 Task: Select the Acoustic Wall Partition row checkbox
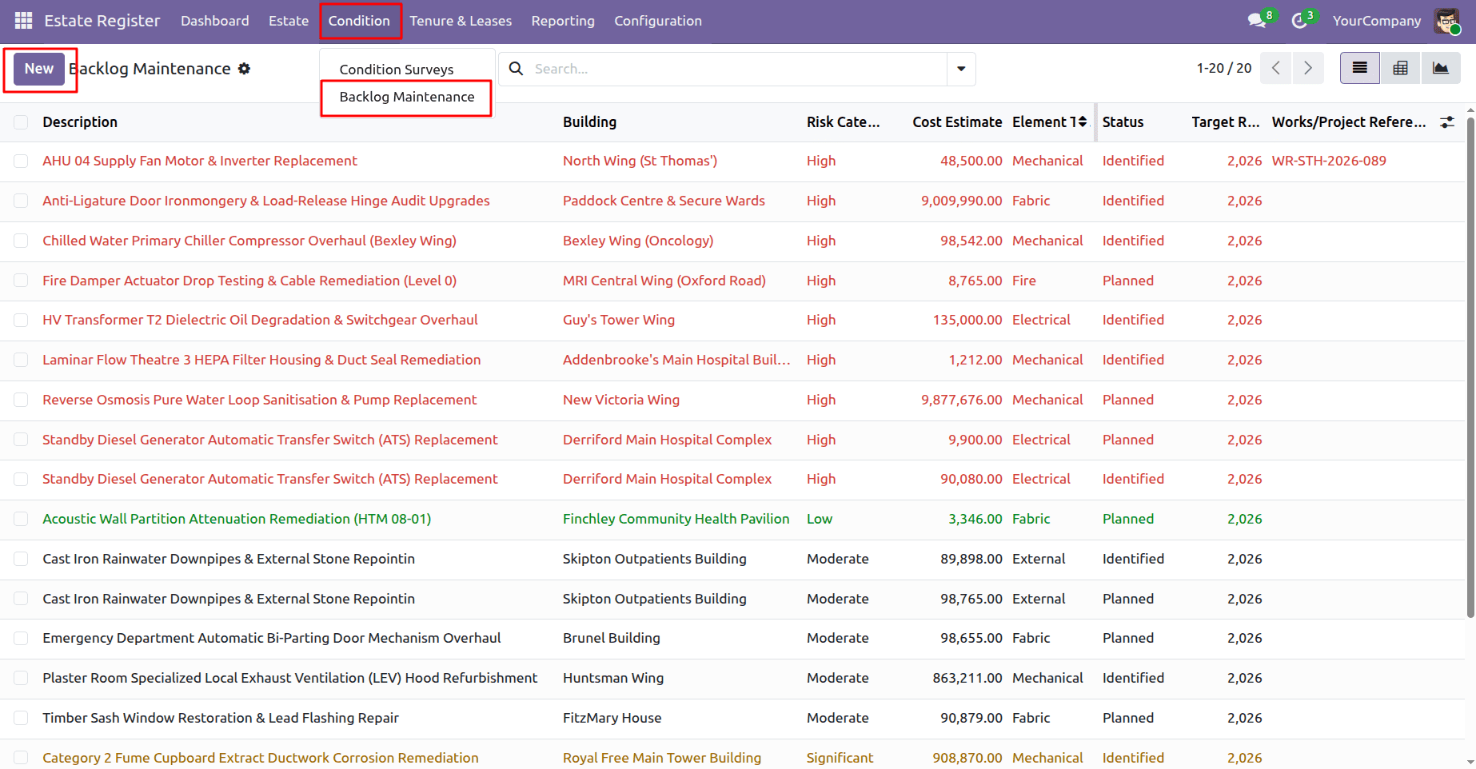coord(21,520)
